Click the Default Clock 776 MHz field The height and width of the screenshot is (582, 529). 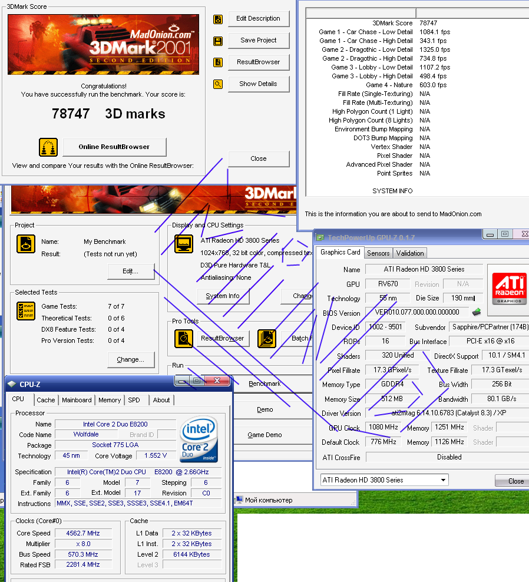(383, 442)
